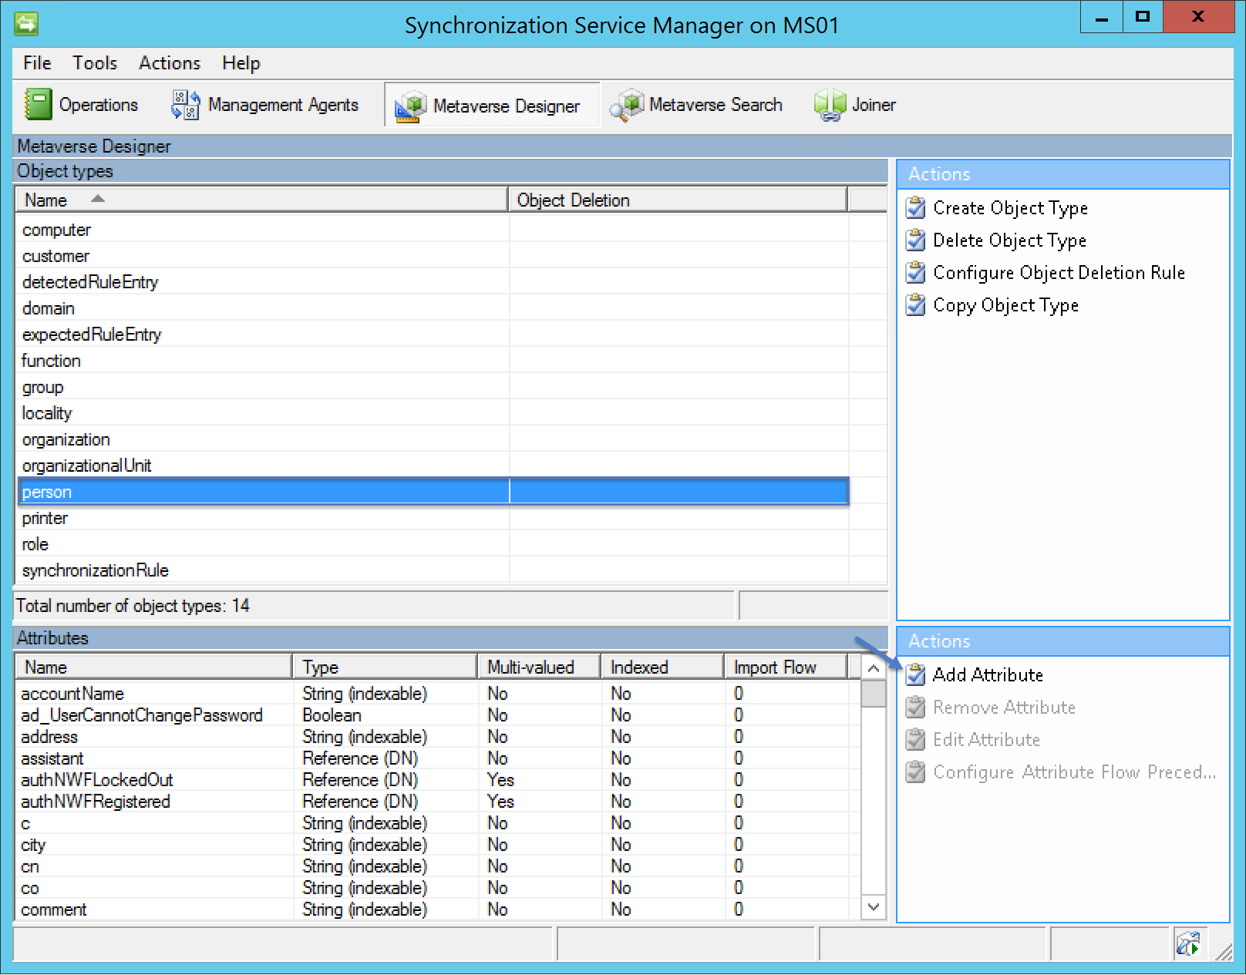Click the Edit Attribute icon

pyautogui.click(x=915, y=740)
